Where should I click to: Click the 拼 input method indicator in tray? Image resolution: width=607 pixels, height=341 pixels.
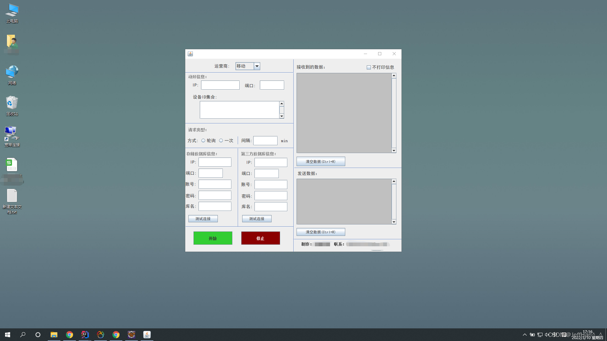coord(564,335)
